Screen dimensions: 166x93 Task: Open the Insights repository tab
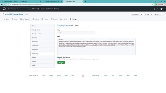point(64,19)
